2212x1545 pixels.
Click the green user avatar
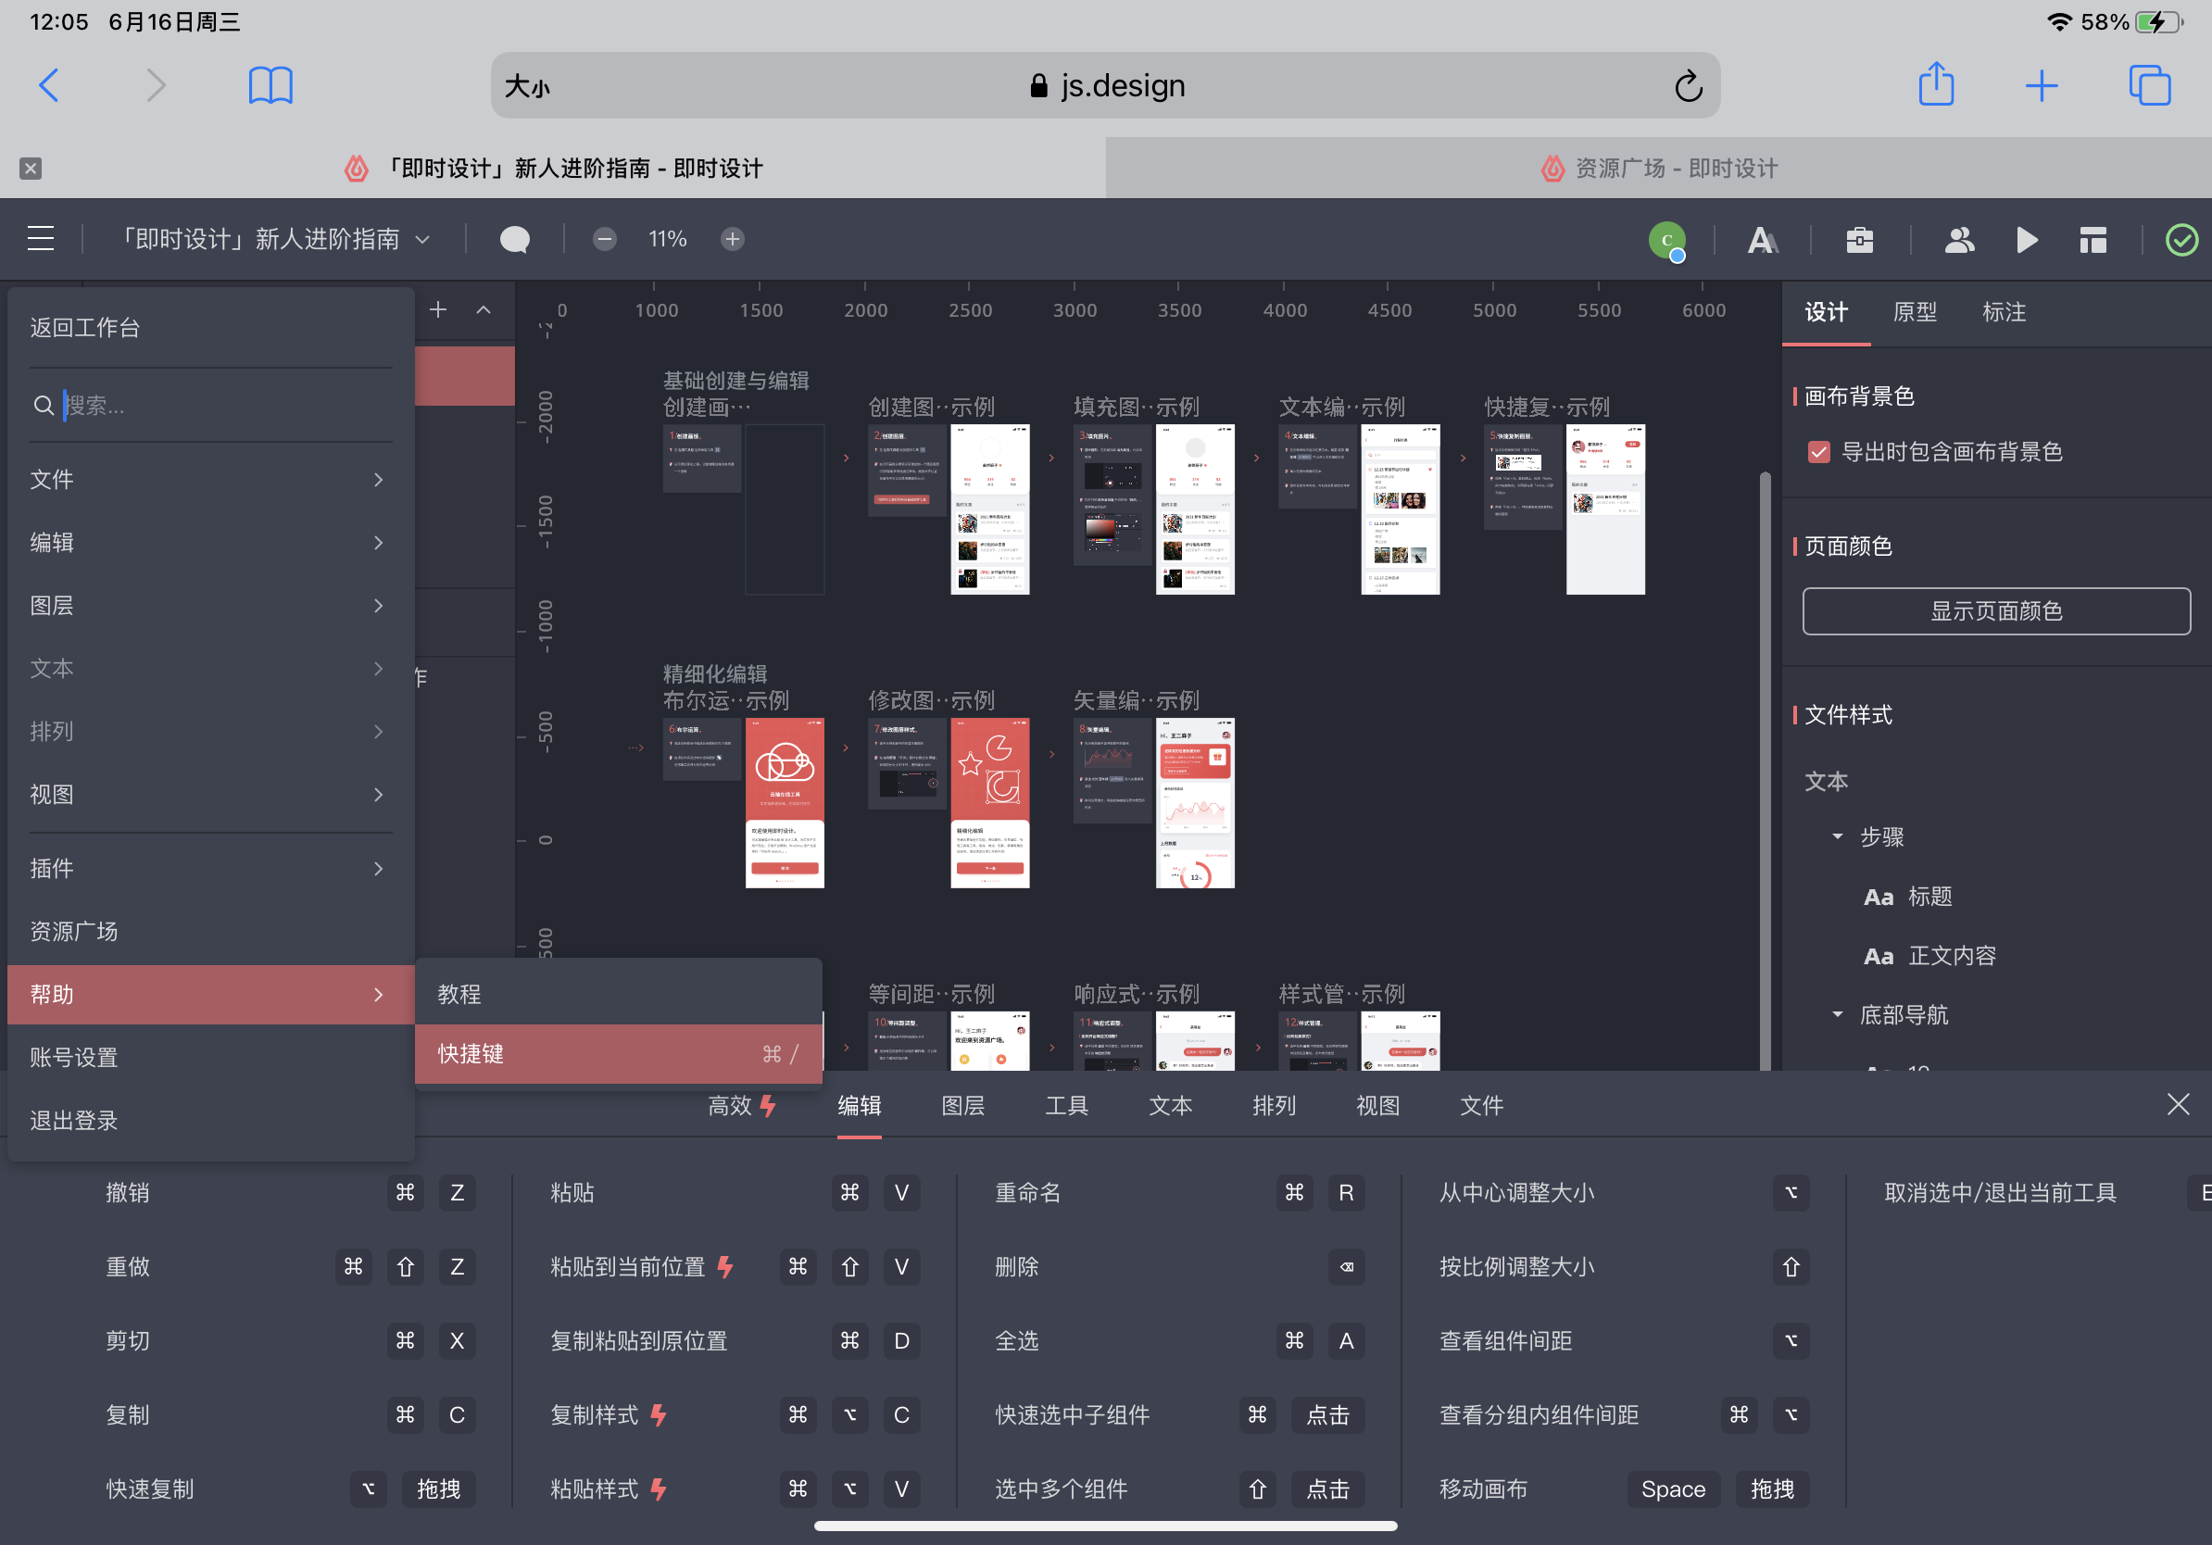click(1666, 240)
